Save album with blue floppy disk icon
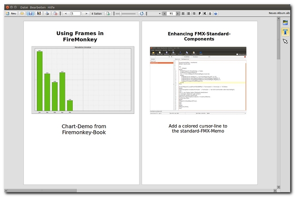The image size is (295, 197). 30,13
